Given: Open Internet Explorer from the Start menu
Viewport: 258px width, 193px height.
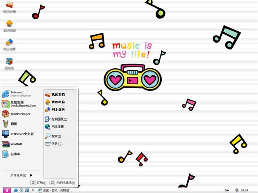Looking at the screenshot, I should 18,94.
